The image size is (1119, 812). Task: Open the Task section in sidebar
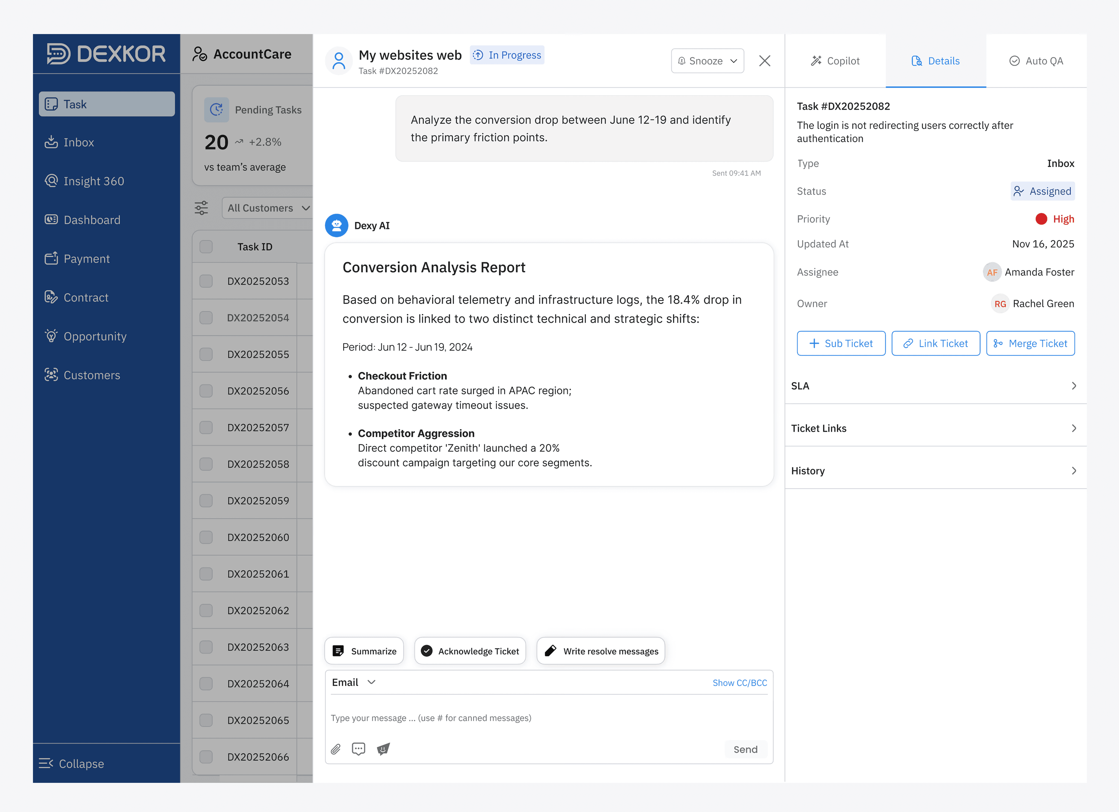107,104
